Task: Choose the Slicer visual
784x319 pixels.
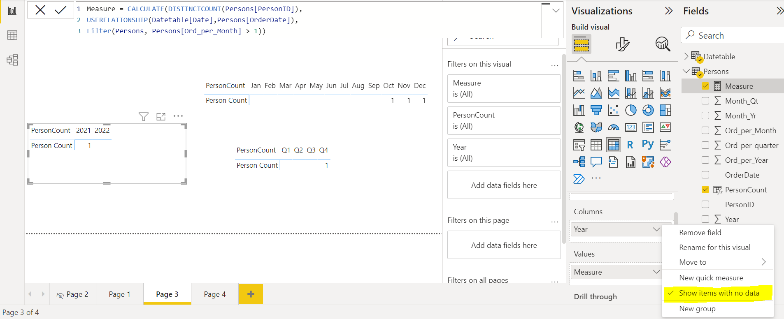Action: pos(579,145)
